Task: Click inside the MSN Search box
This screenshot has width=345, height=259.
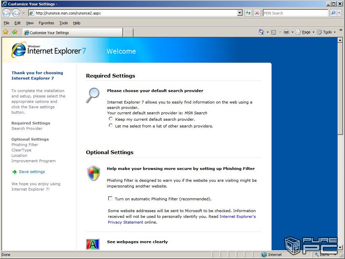Action: click(295, 13)
